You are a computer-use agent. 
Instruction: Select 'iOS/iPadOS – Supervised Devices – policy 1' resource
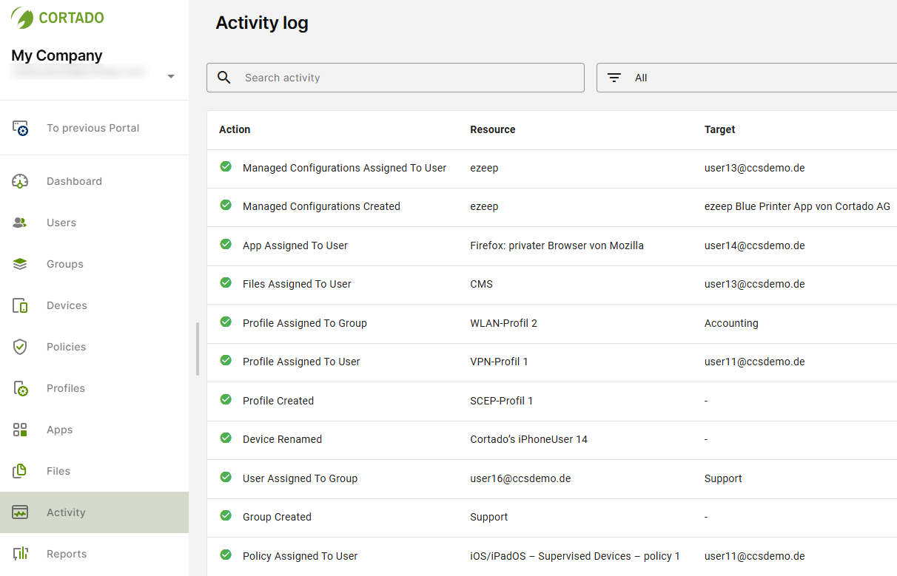pos(575,556)
